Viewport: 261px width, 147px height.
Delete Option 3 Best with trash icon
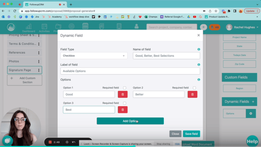click(x=123, y=110)
